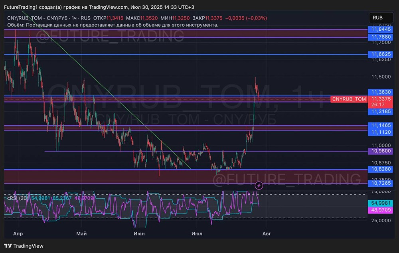Click the CNY/RUB_TOM symbol title in legend
Image resolution: width=399 pixels, height=253 pixels.
(x=37, y=18)
